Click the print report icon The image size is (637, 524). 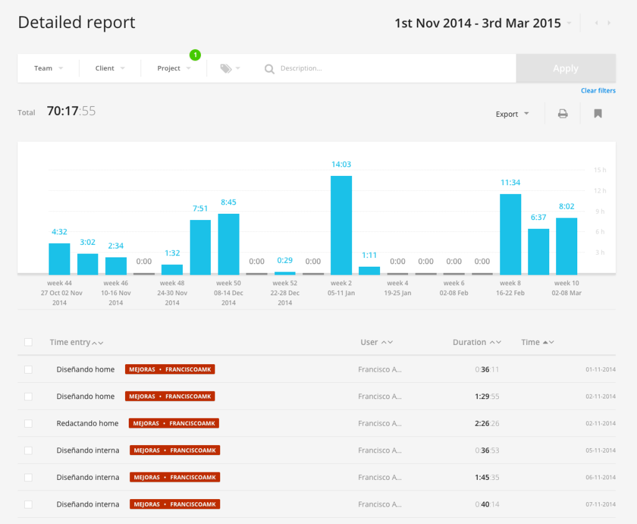(x=562, y=114)
